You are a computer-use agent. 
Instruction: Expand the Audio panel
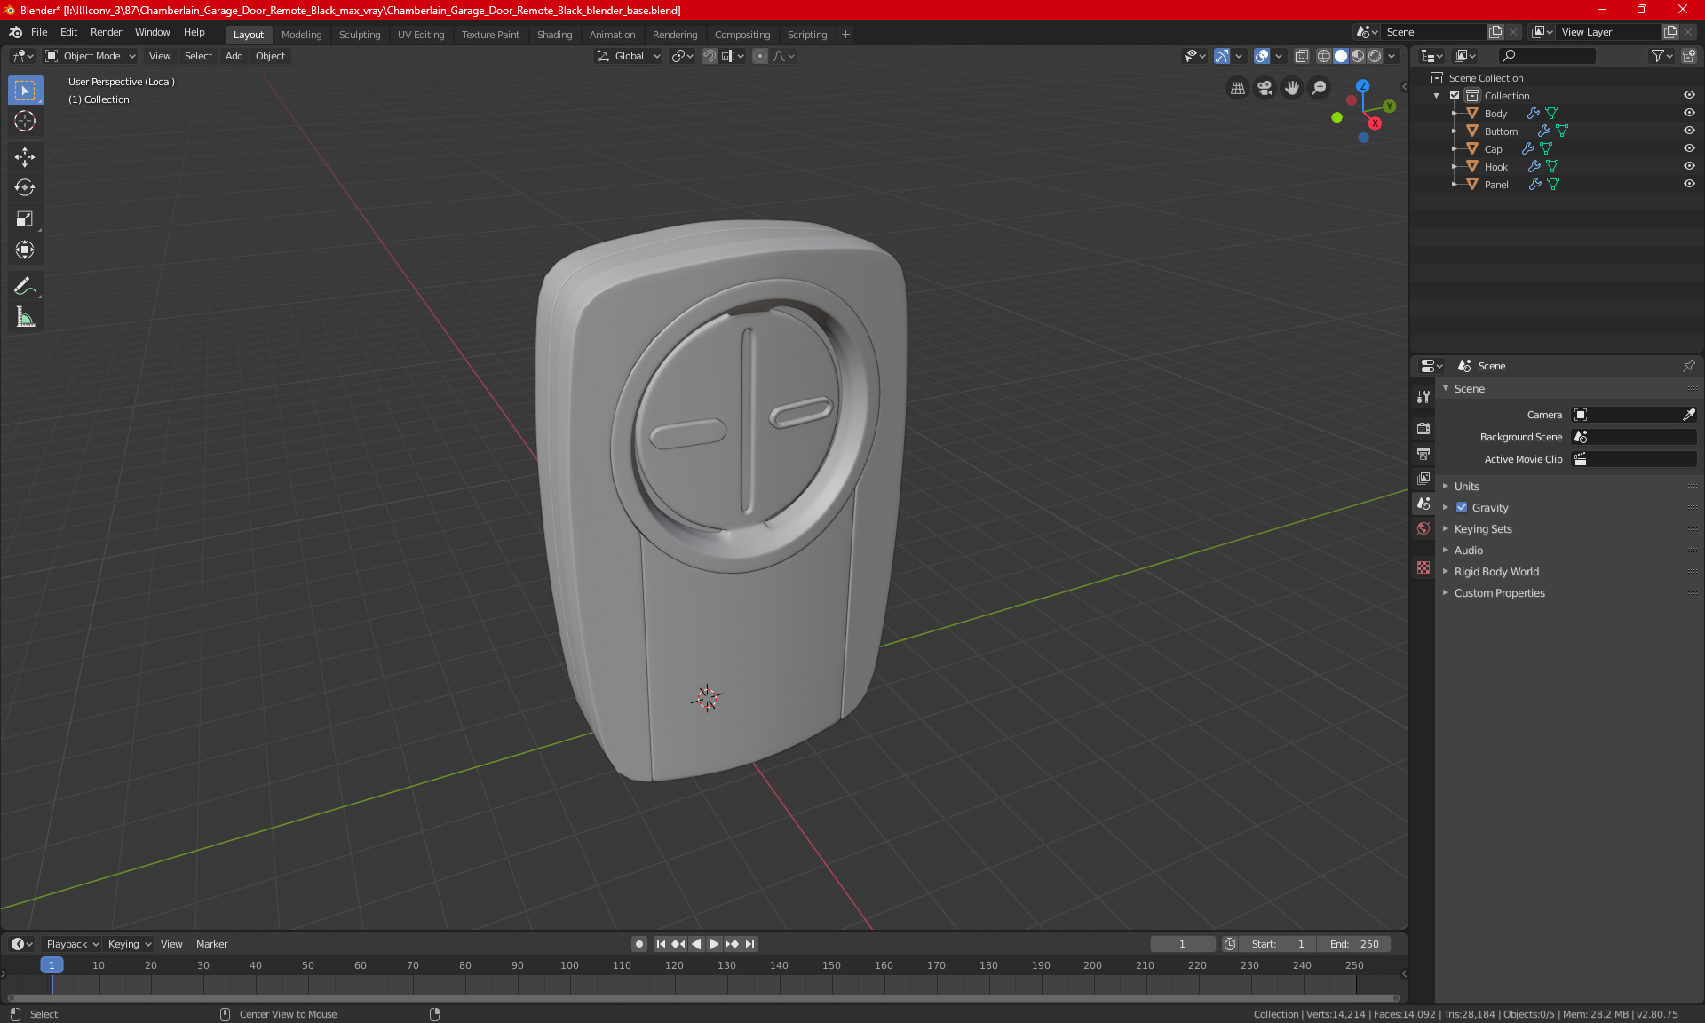click(1468, 550)
